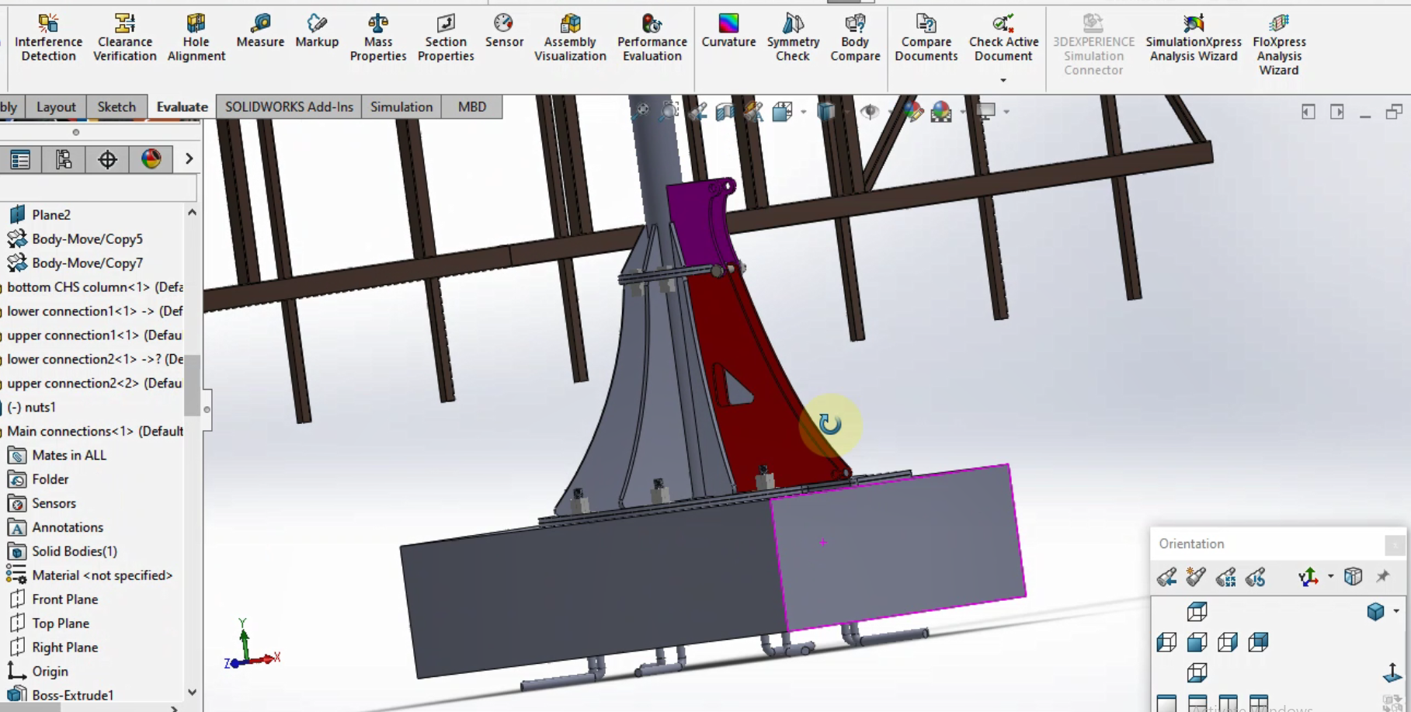Open Assembly Visualization

pyautogui.click(x=570, y=37)
